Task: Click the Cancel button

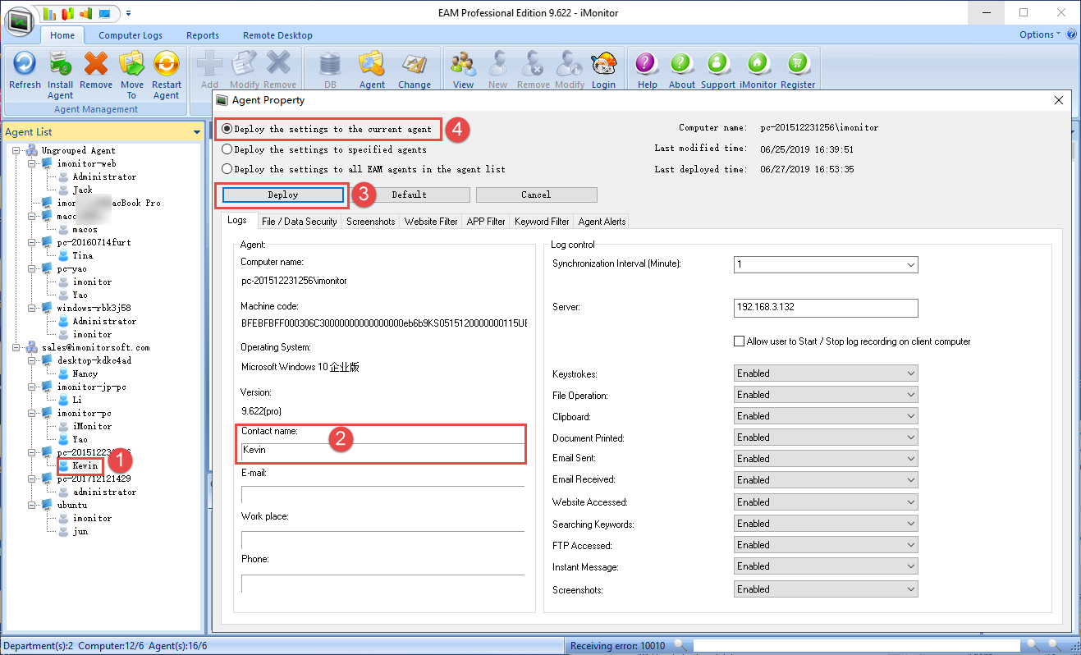Action: (536, 195)
